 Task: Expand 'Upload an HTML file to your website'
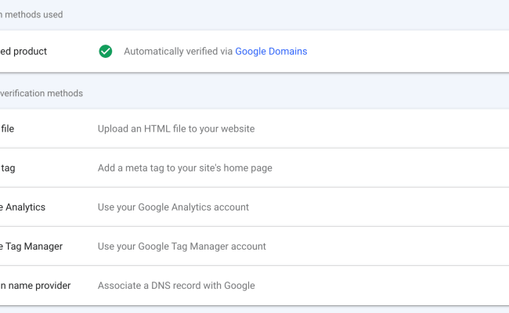coord(176,128)
